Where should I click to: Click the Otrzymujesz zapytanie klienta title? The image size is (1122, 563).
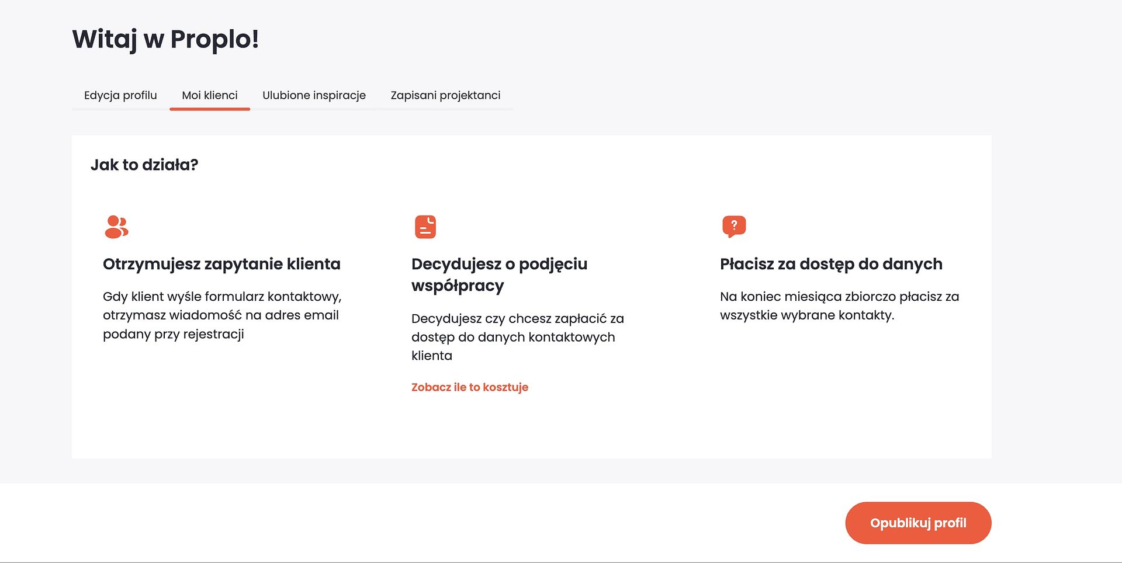click(221, 264)
